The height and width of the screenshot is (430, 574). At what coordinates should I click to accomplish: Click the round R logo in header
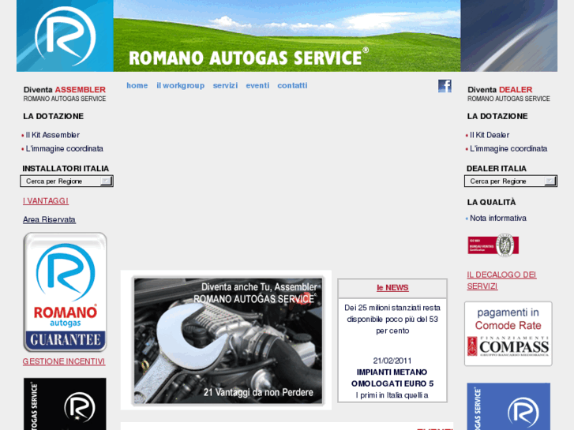66,36
